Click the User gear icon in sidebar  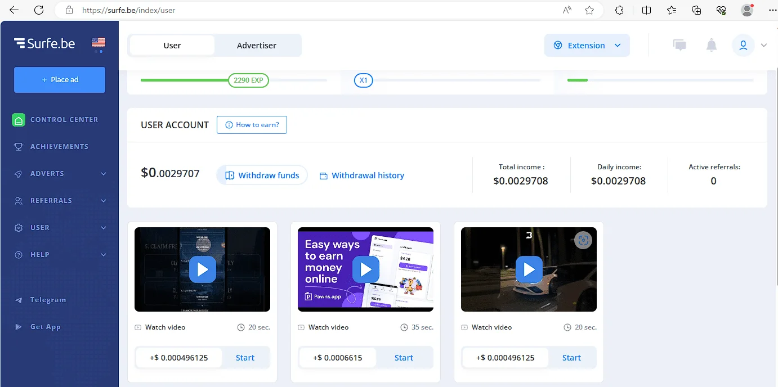click(19, 228)
